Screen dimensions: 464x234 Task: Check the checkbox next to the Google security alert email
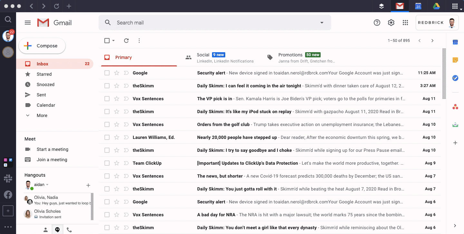(x=107, y=73)
